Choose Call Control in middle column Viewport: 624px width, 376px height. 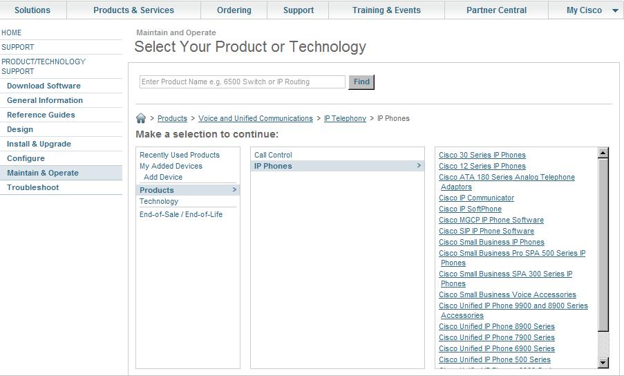coord(273,155)
